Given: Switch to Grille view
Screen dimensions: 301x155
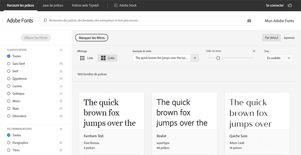Looking at the screenshot, I should pyautogui.click(x=108, y=58).
